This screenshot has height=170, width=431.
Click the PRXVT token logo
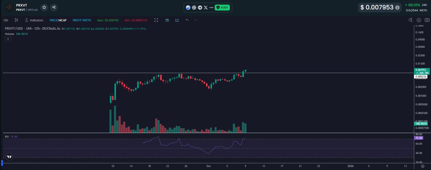[9, 8]
